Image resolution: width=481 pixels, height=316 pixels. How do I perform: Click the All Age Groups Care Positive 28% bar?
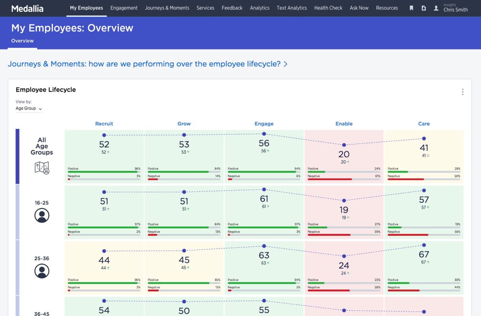tap(424, 172)
